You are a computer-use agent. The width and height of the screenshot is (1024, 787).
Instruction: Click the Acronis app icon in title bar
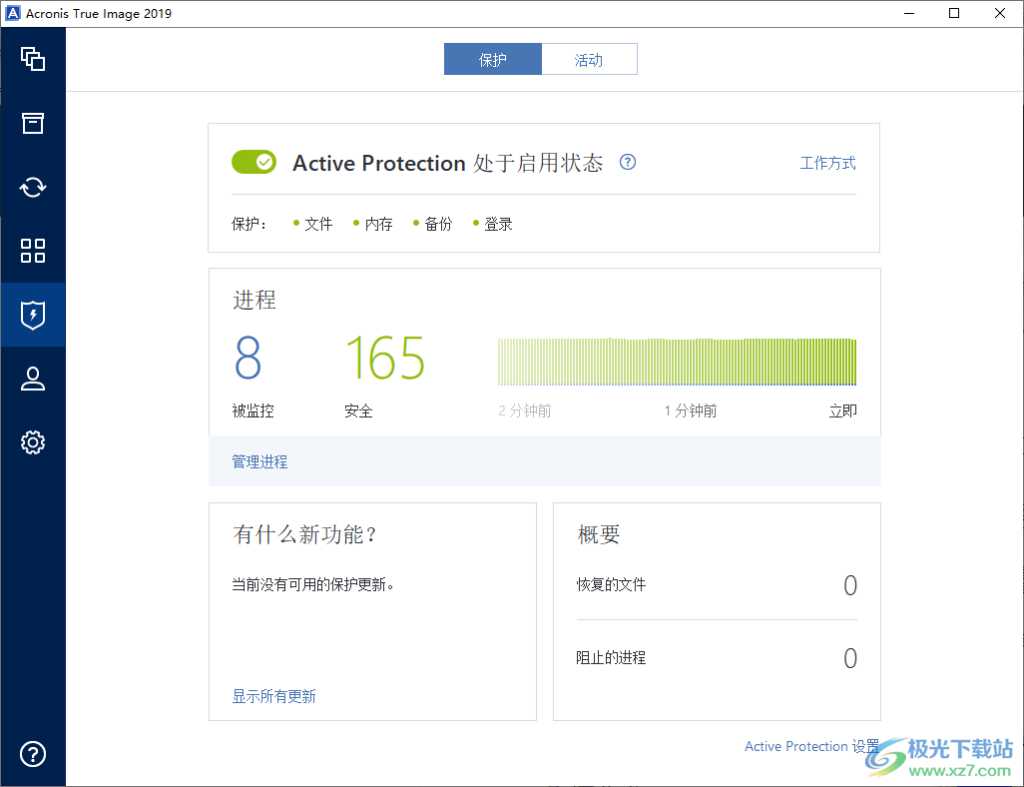tap(12, 13)
